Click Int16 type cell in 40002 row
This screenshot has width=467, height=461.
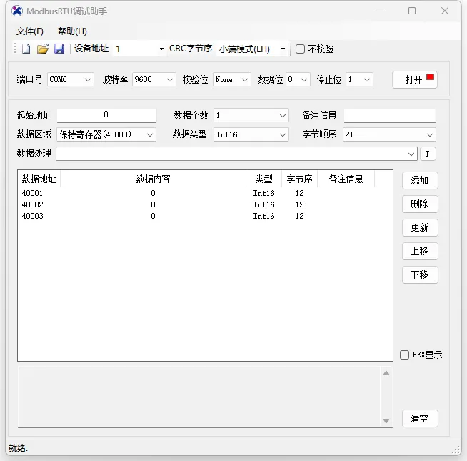pyautogui.click(x=264, y=204)
